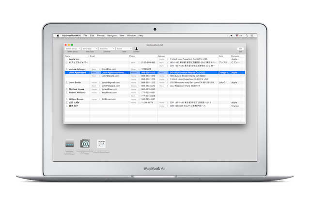310x204 pixels.
Task: Click the John@apple.com email cell
Action: [110, 76]
